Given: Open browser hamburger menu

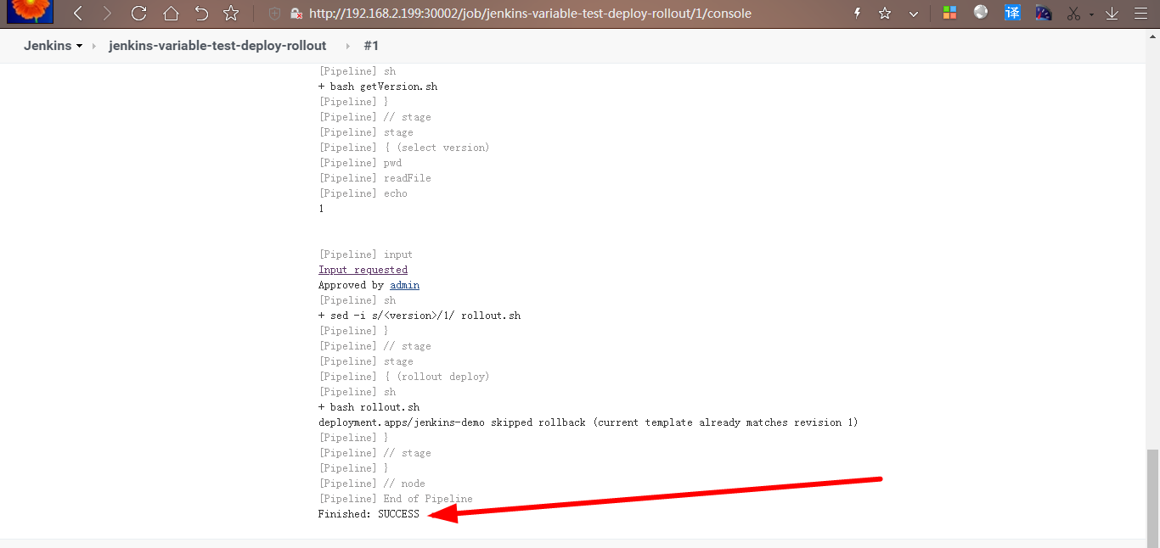Looking at the screenshot, I should (x=1140, y=14).
